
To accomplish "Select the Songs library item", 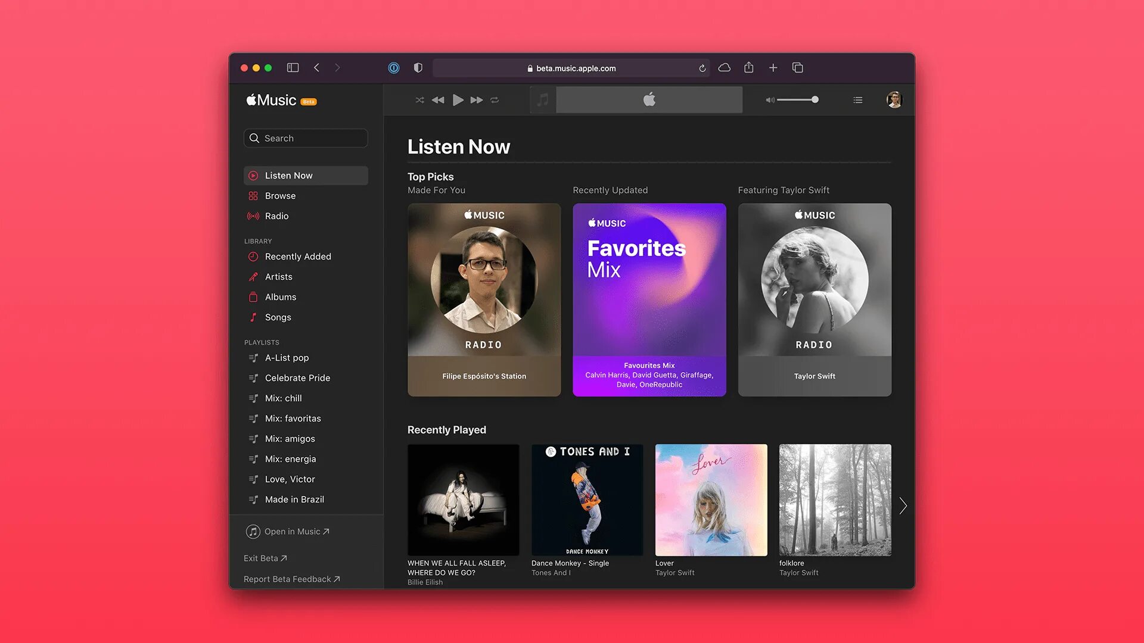I will [x=277, y=316].
